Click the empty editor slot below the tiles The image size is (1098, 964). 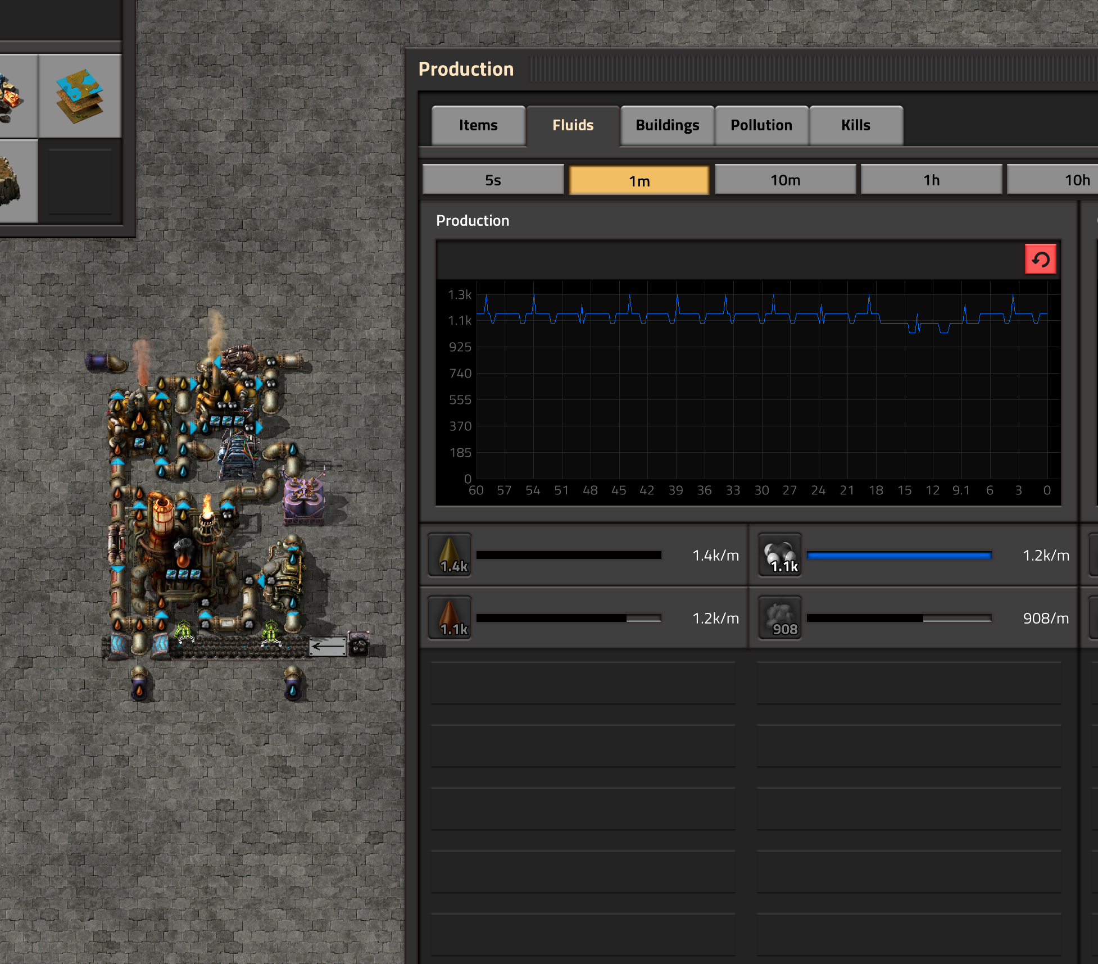pyautogui.click(x=80, y=181)
